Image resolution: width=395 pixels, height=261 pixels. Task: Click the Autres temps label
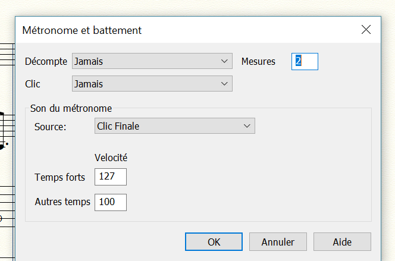coord(62,202)
